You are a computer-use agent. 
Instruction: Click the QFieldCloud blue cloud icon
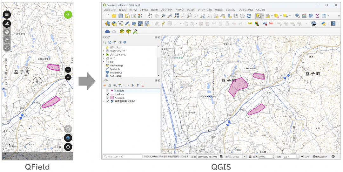[x=107, y=31]
